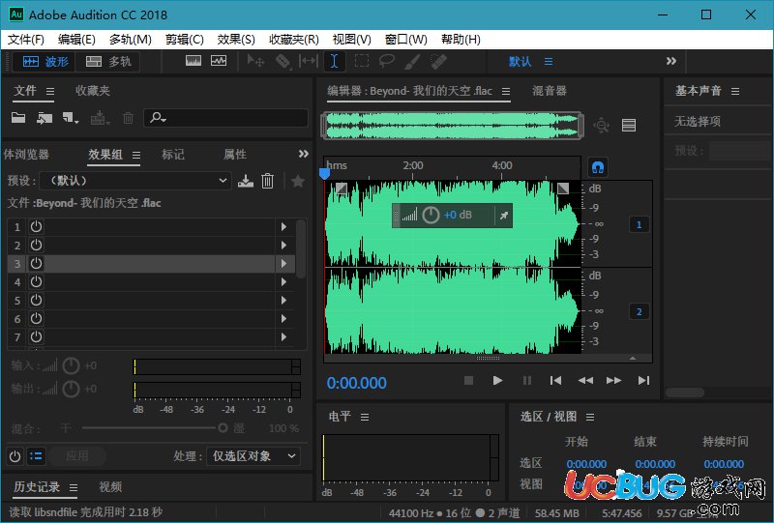
Task: Click the 混合 dry/wet slider handle
Action: pyautogui.click(x=223, y=427)
